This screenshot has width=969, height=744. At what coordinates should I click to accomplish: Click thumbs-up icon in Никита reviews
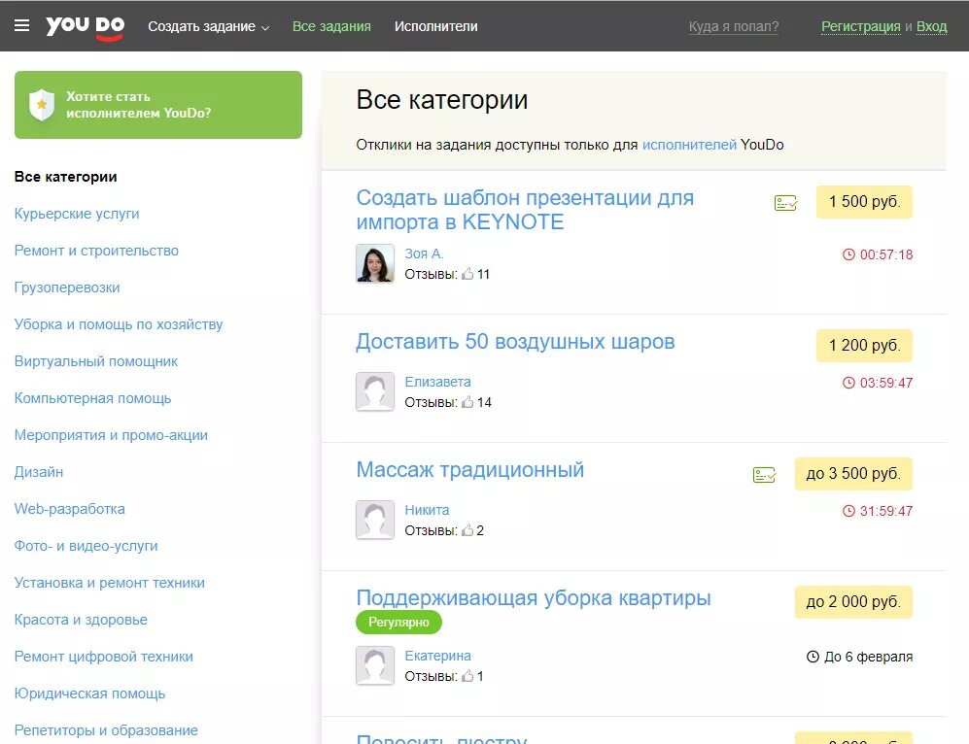click(467, 529)
